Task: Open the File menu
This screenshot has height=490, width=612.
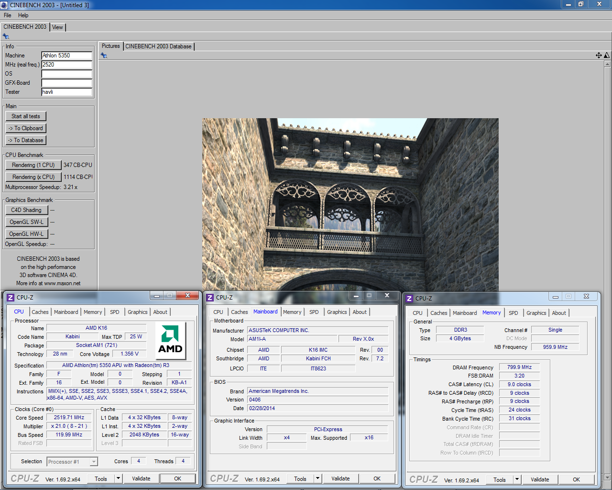Action: (x=8, y=15)
